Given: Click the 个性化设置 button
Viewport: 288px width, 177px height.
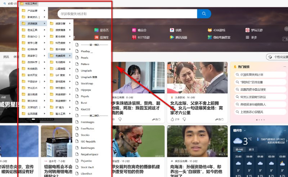Looking at the screenshot, I should pos(277,57).
